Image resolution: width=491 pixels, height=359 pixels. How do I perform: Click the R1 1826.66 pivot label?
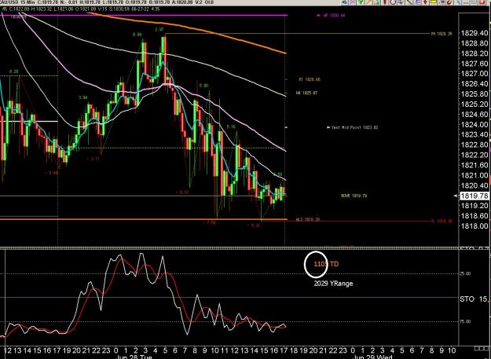pos(310,79)
